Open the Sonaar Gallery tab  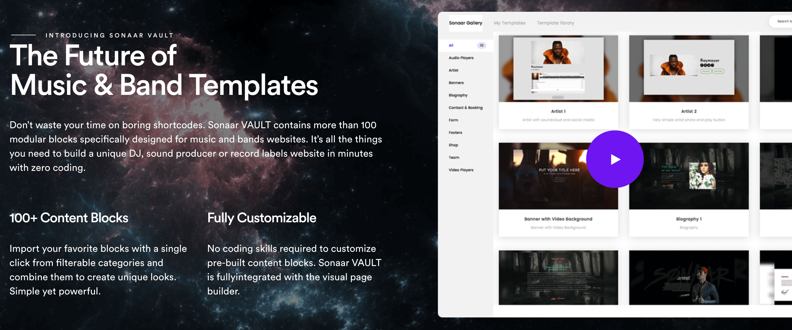pos(466,23)
